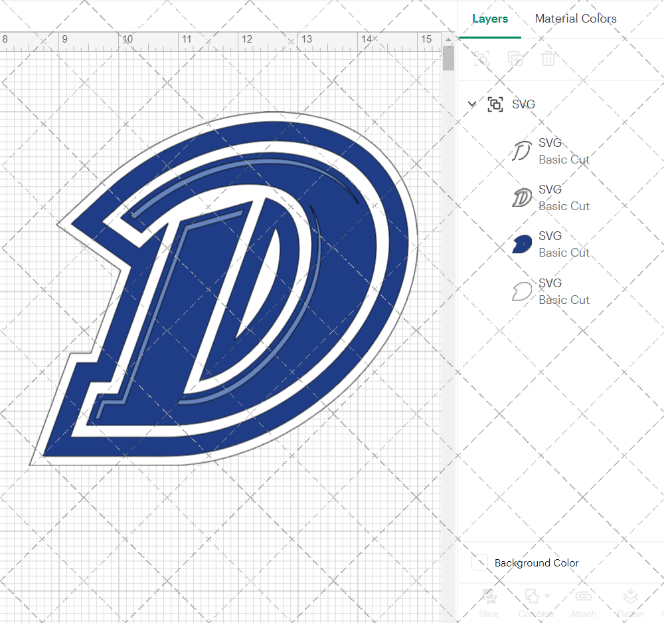664x623 pixels.
Task: Click the Combine tool icon
Action: click(533, 596)
